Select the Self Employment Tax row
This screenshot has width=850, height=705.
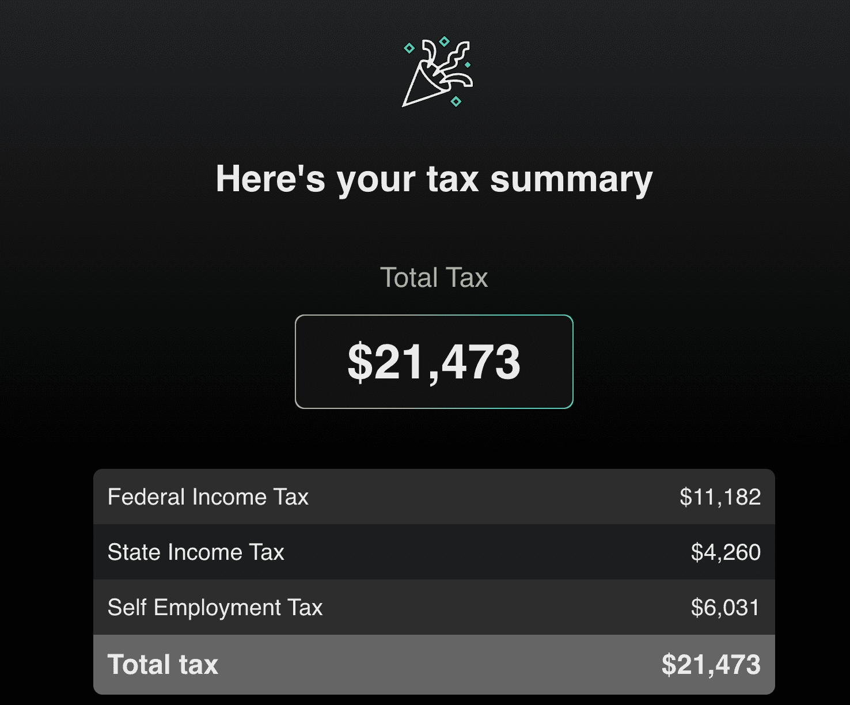pos(434,607)
